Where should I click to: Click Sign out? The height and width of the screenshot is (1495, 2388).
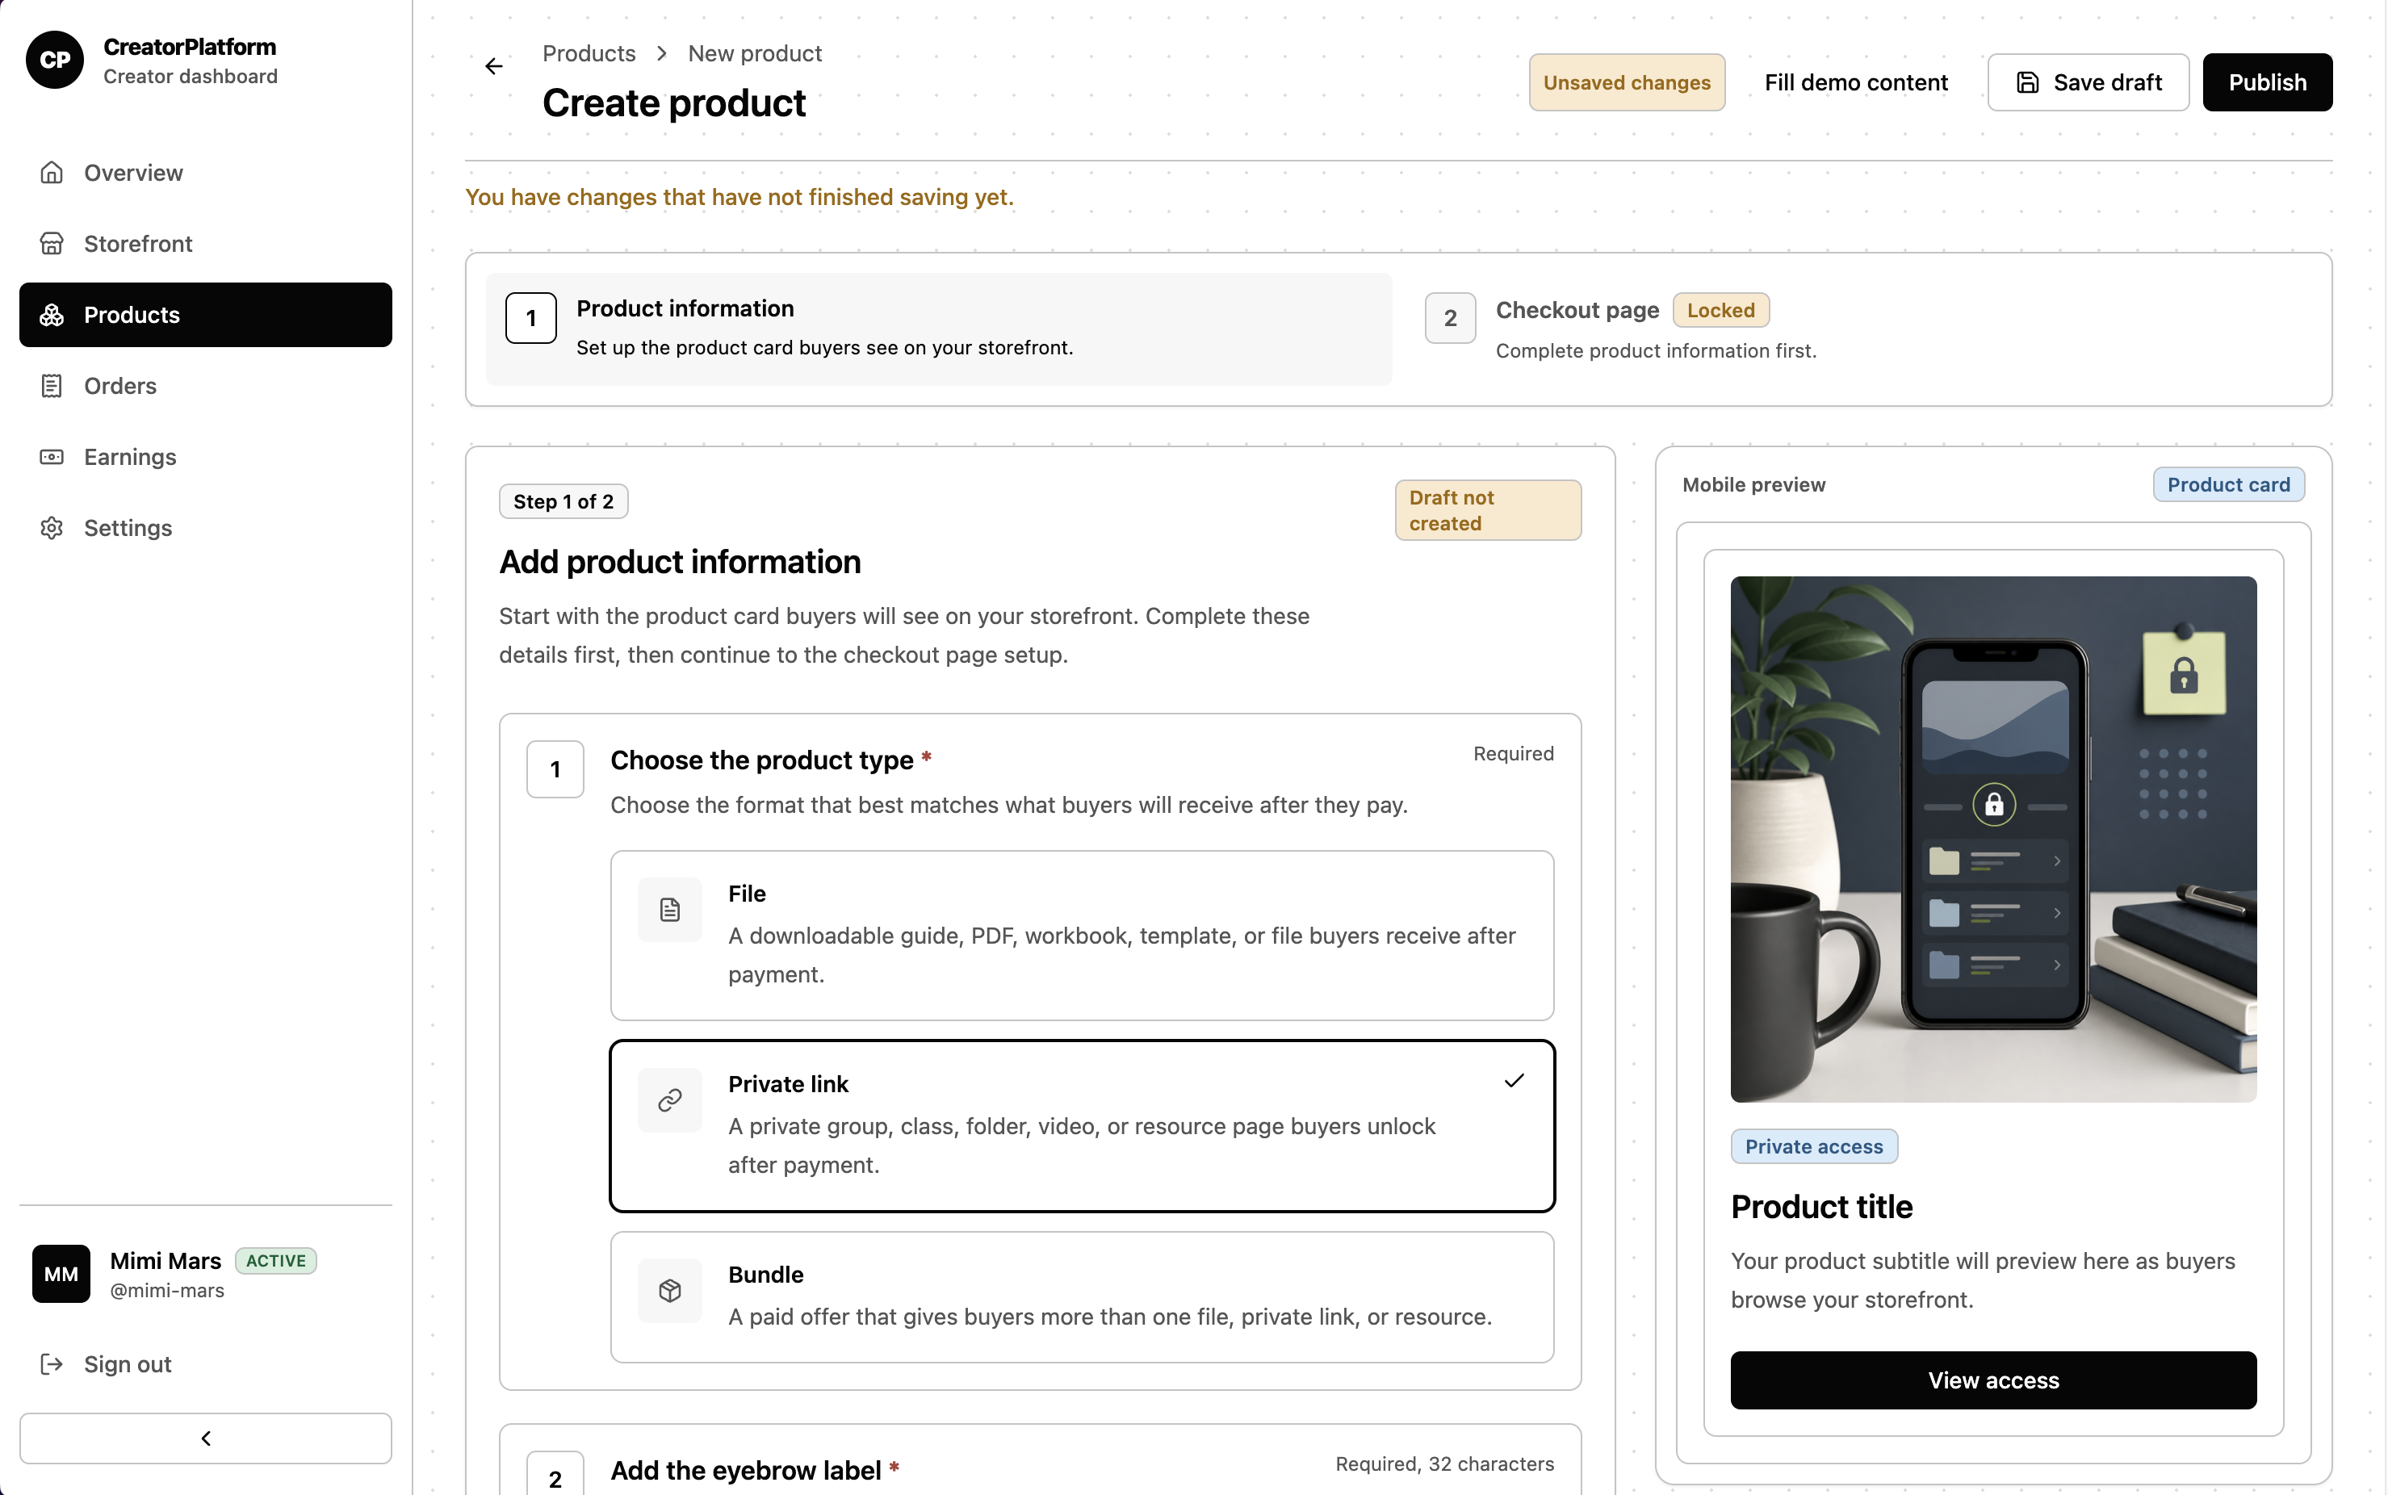pyautogui.click(x=206, y=1364)
